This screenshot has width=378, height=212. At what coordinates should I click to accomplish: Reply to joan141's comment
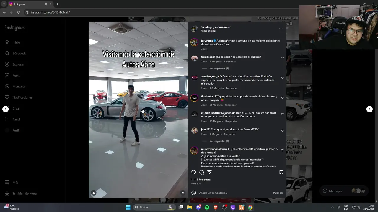(230, 134)
